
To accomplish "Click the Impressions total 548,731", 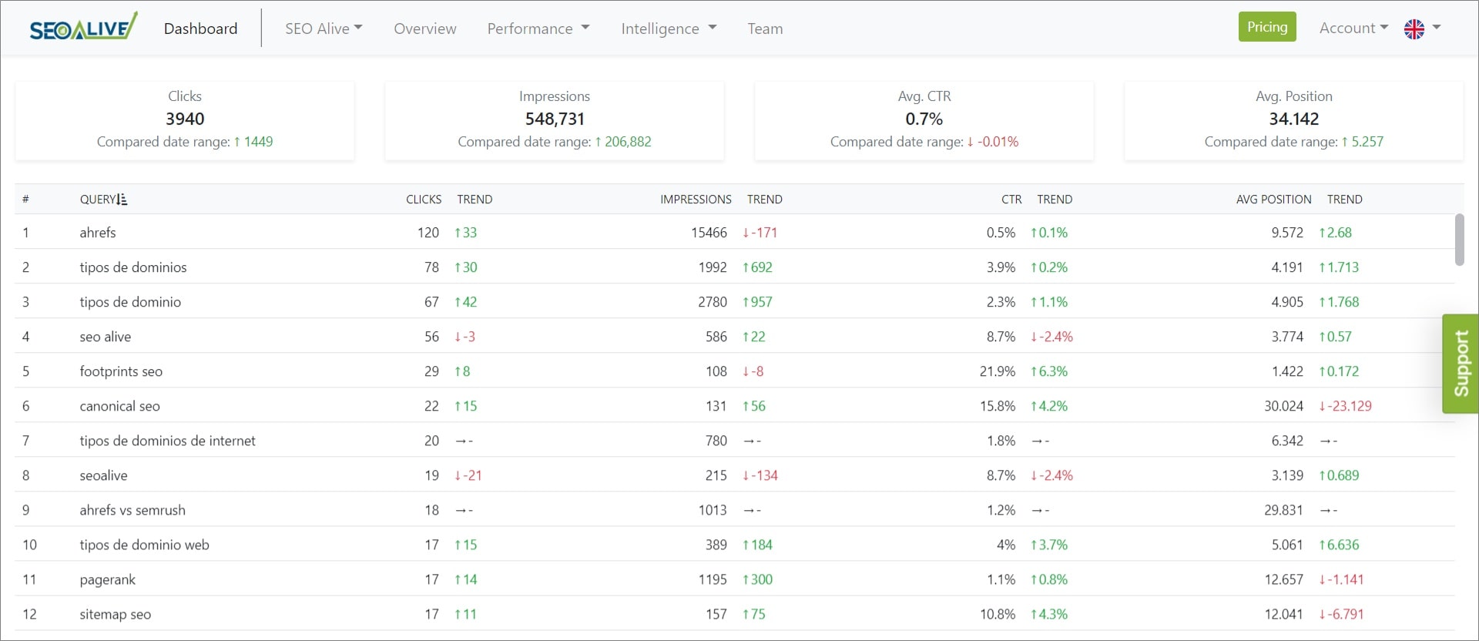I will click(555, 119).
